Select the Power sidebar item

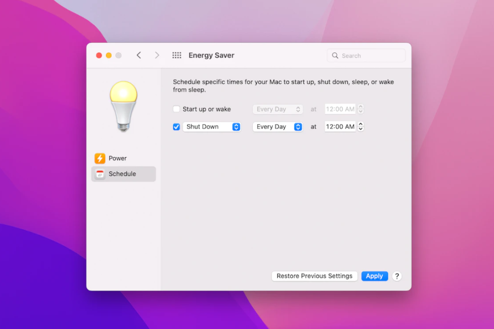(x=123, y=158)
